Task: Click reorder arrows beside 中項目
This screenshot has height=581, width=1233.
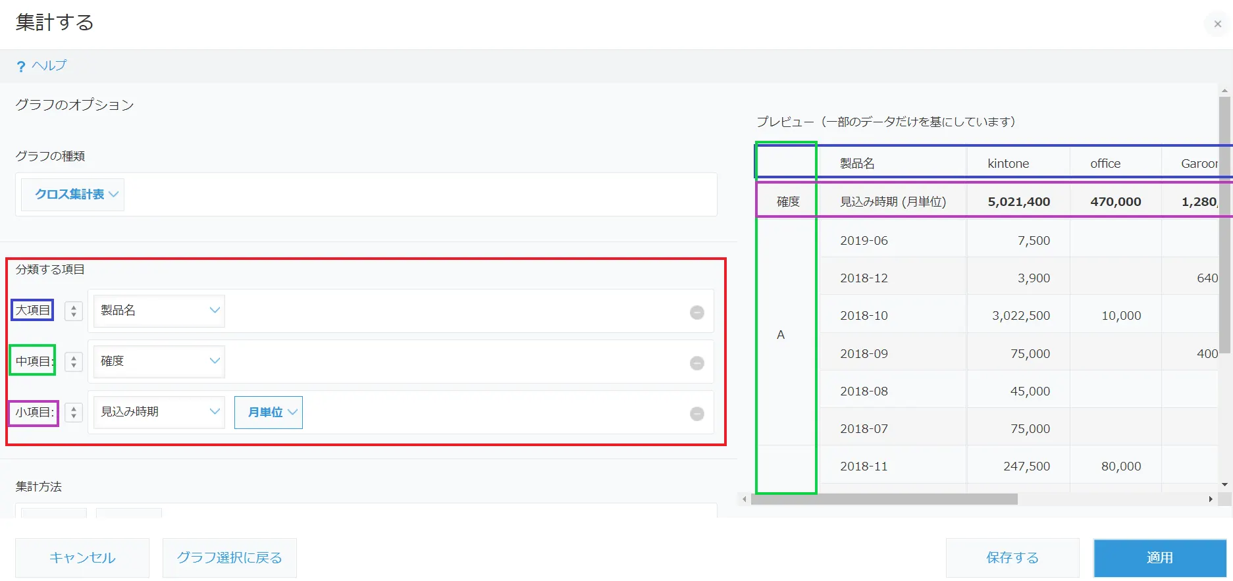Action: click(74, 362)
